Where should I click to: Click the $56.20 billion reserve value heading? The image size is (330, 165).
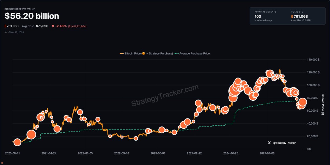pyautogui.click(x=32, y=16)
